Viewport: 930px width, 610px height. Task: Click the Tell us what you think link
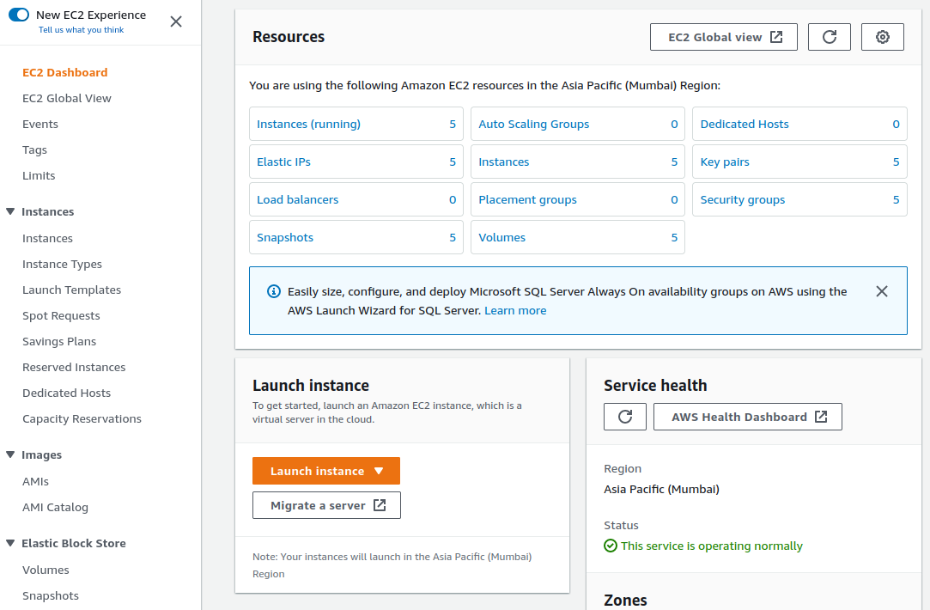coord(80,29)
